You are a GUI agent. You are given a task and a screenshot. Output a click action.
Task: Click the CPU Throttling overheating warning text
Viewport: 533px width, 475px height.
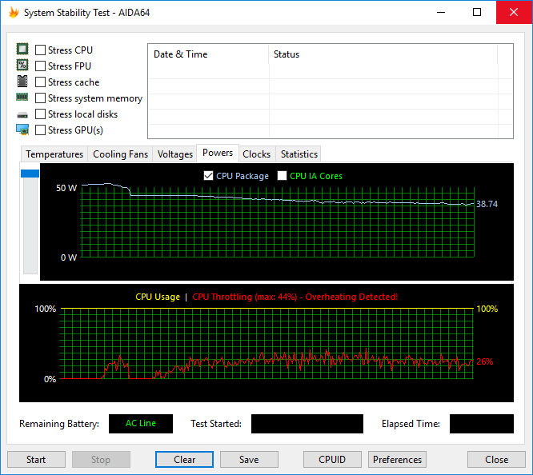pyautogui.click(x=295, y=297)
